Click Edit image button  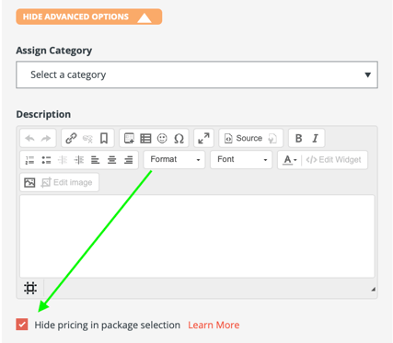(66, 183)
